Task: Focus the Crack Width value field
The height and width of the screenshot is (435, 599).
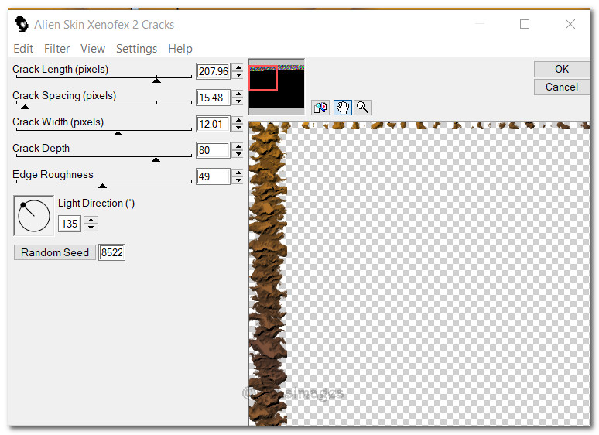Action: (213, 124)
